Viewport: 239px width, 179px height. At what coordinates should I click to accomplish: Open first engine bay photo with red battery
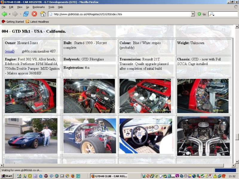point(30,96)
